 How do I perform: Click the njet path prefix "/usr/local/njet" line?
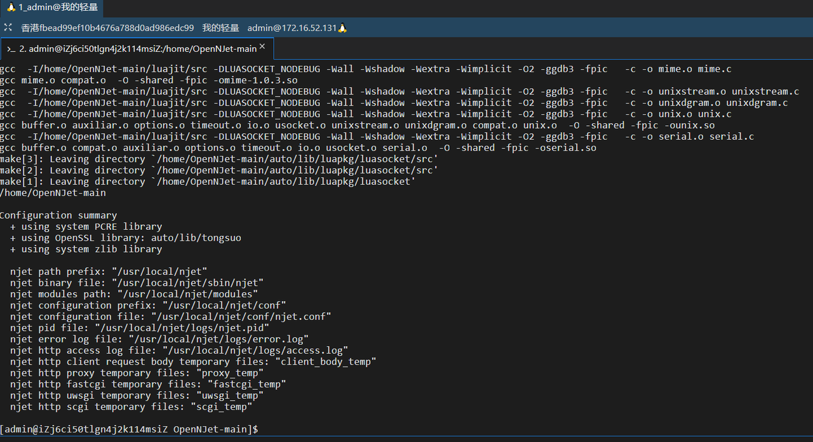(109, 272)
